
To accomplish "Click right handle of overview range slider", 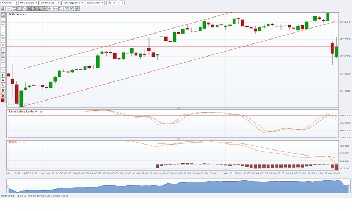I will click(349, 186).
